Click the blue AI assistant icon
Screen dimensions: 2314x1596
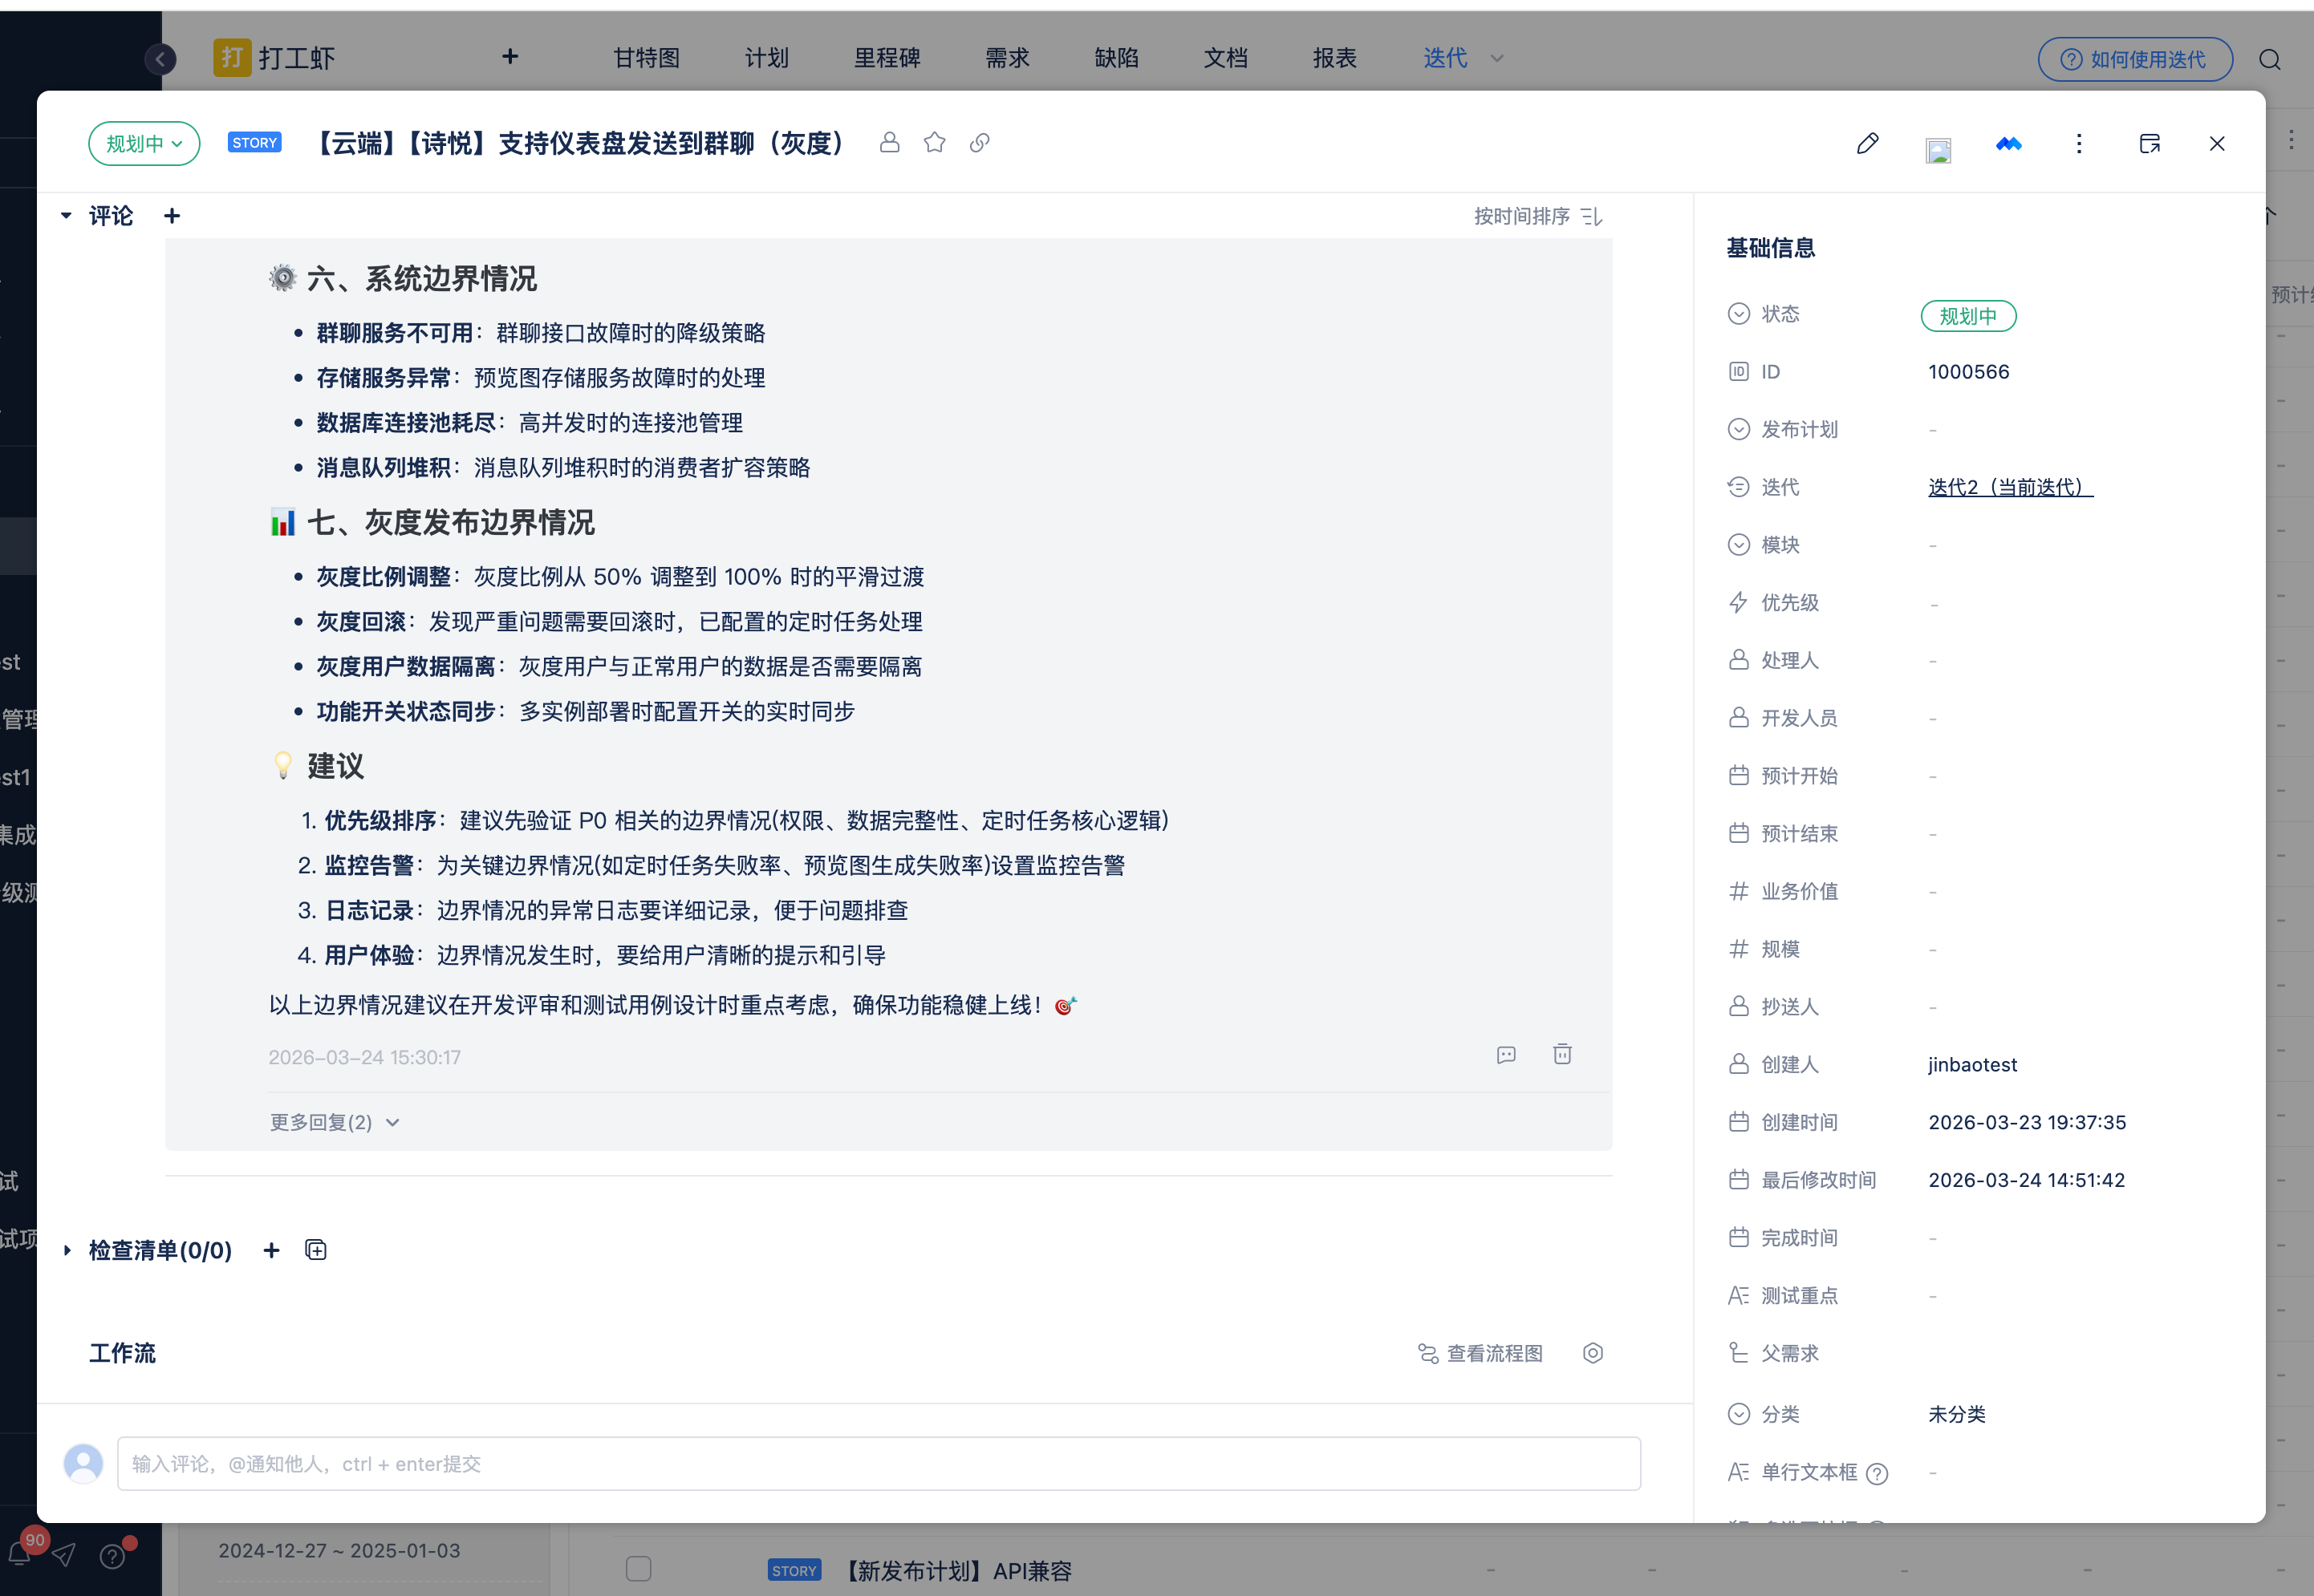(2007, 144)
